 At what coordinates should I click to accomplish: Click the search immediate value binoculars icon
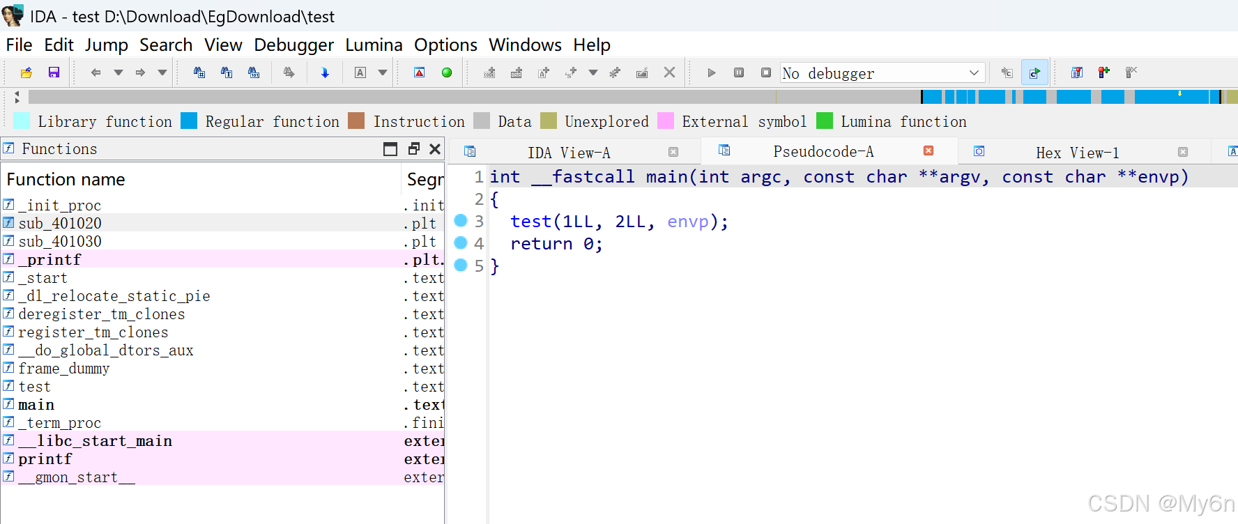(x=199, y=72)
